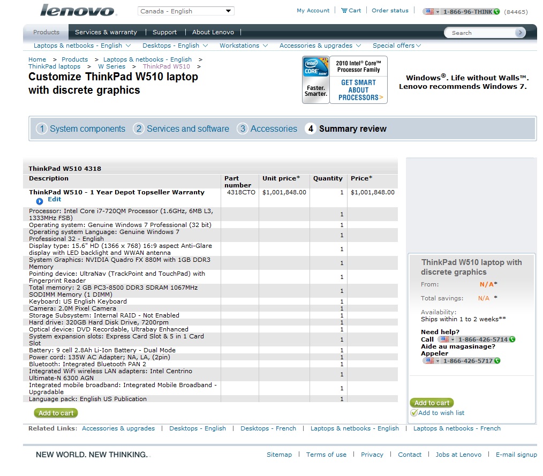This screenshot has width=543, height=476.
Task: Click Edit link under ThinkPad W510
Action: [x=55, y=199]
